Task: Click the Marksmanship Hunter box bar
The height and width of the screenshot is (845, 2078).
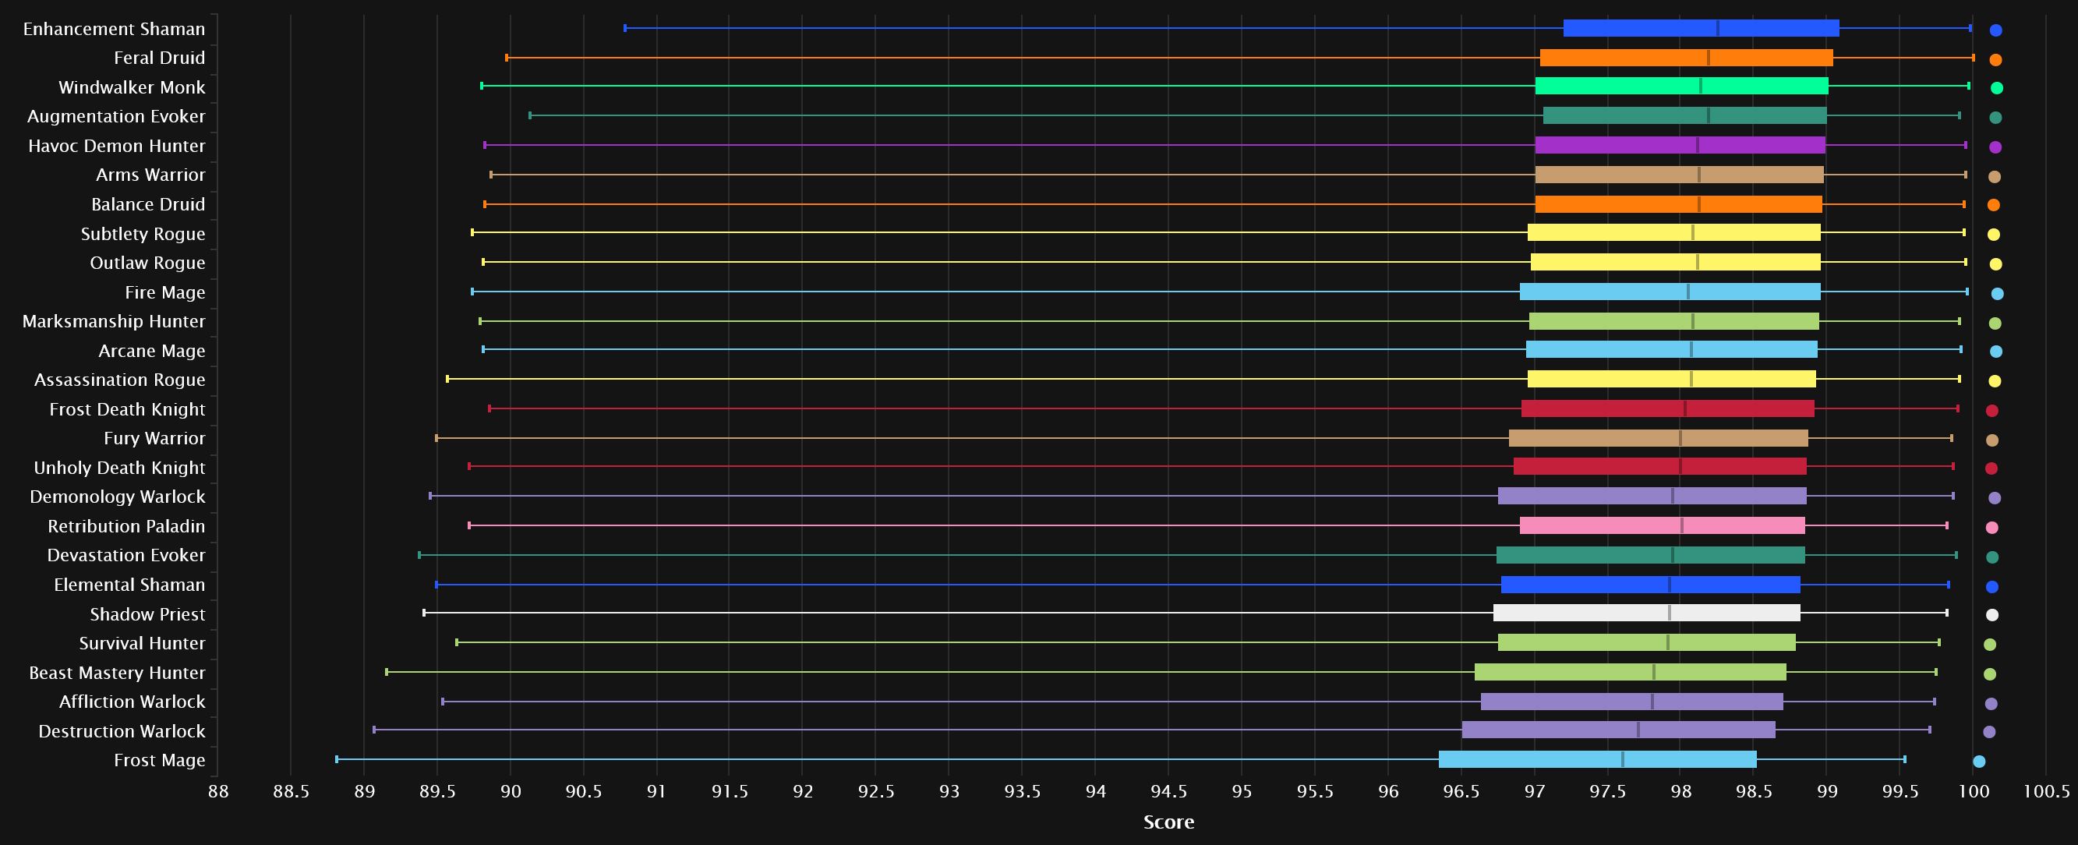Action: point(1673,321)
